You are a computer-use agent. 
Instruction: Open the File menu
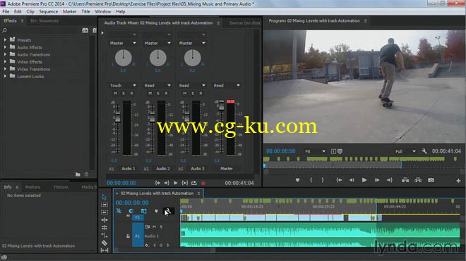pos(6,11)
